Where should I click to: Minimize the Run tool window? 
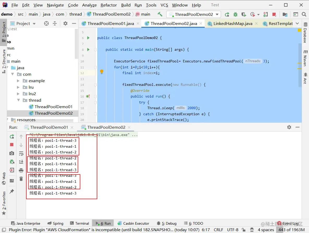[298, 127]
